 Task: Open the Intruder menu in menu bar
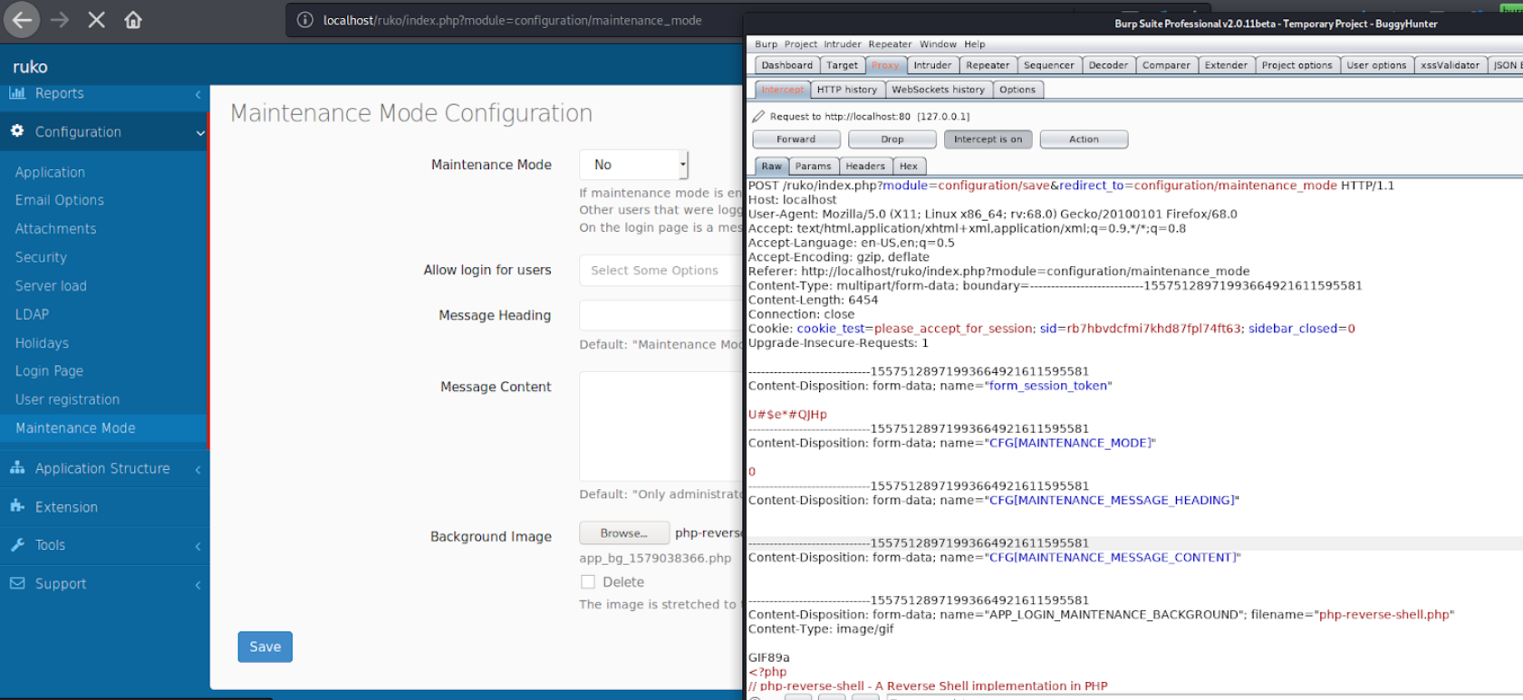[843, 44]
